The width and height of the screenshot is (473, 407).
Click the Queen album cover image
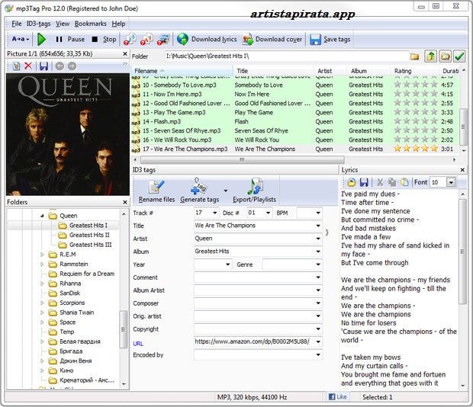point(68,134)
